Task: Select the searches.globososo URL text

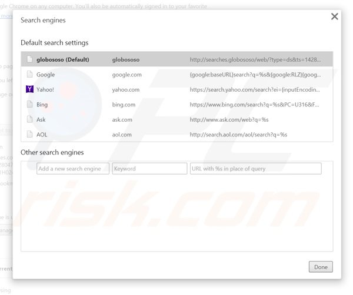Action: (254, 59)
